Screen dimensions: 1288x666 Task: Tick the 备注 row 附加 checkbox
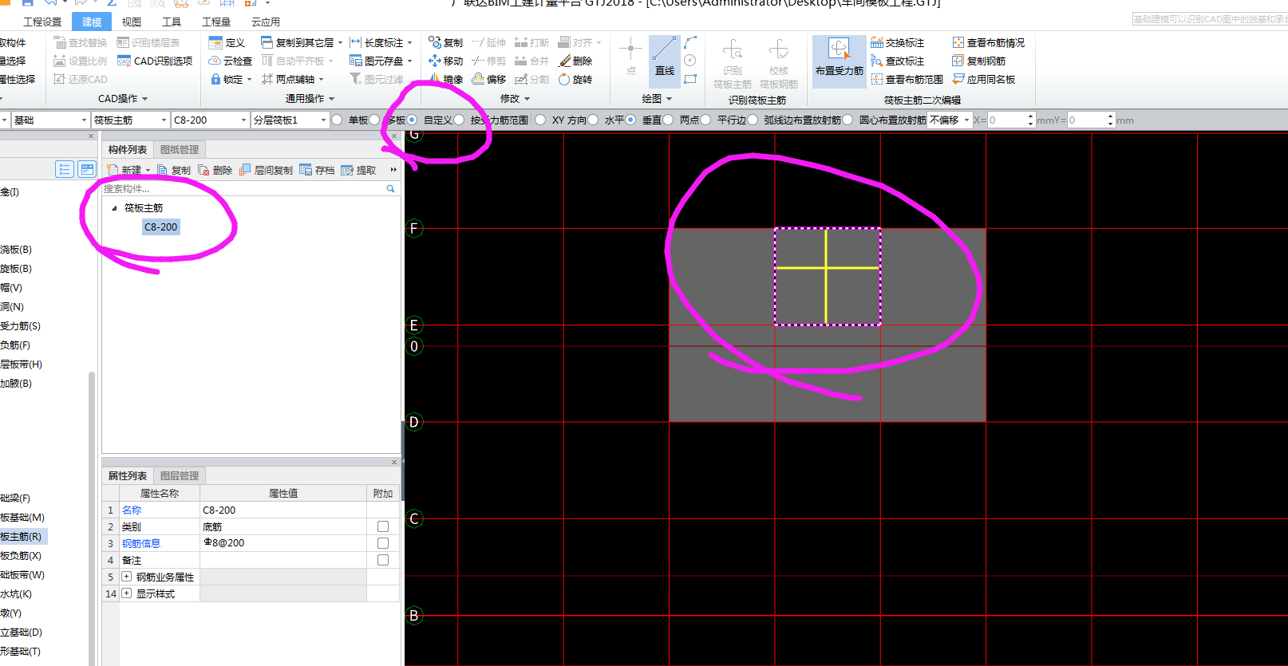click(x=383, y=560)
